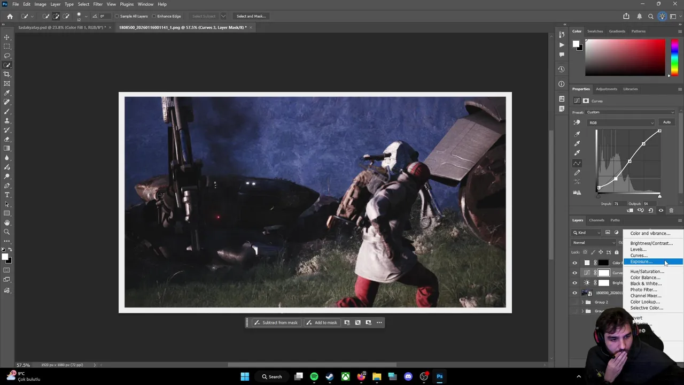The height and width of the screenshot is (385, 684).
Task: Select the Eyedropper tool in left toolbar
Action: pyautogui.click(x=7, y=93)
